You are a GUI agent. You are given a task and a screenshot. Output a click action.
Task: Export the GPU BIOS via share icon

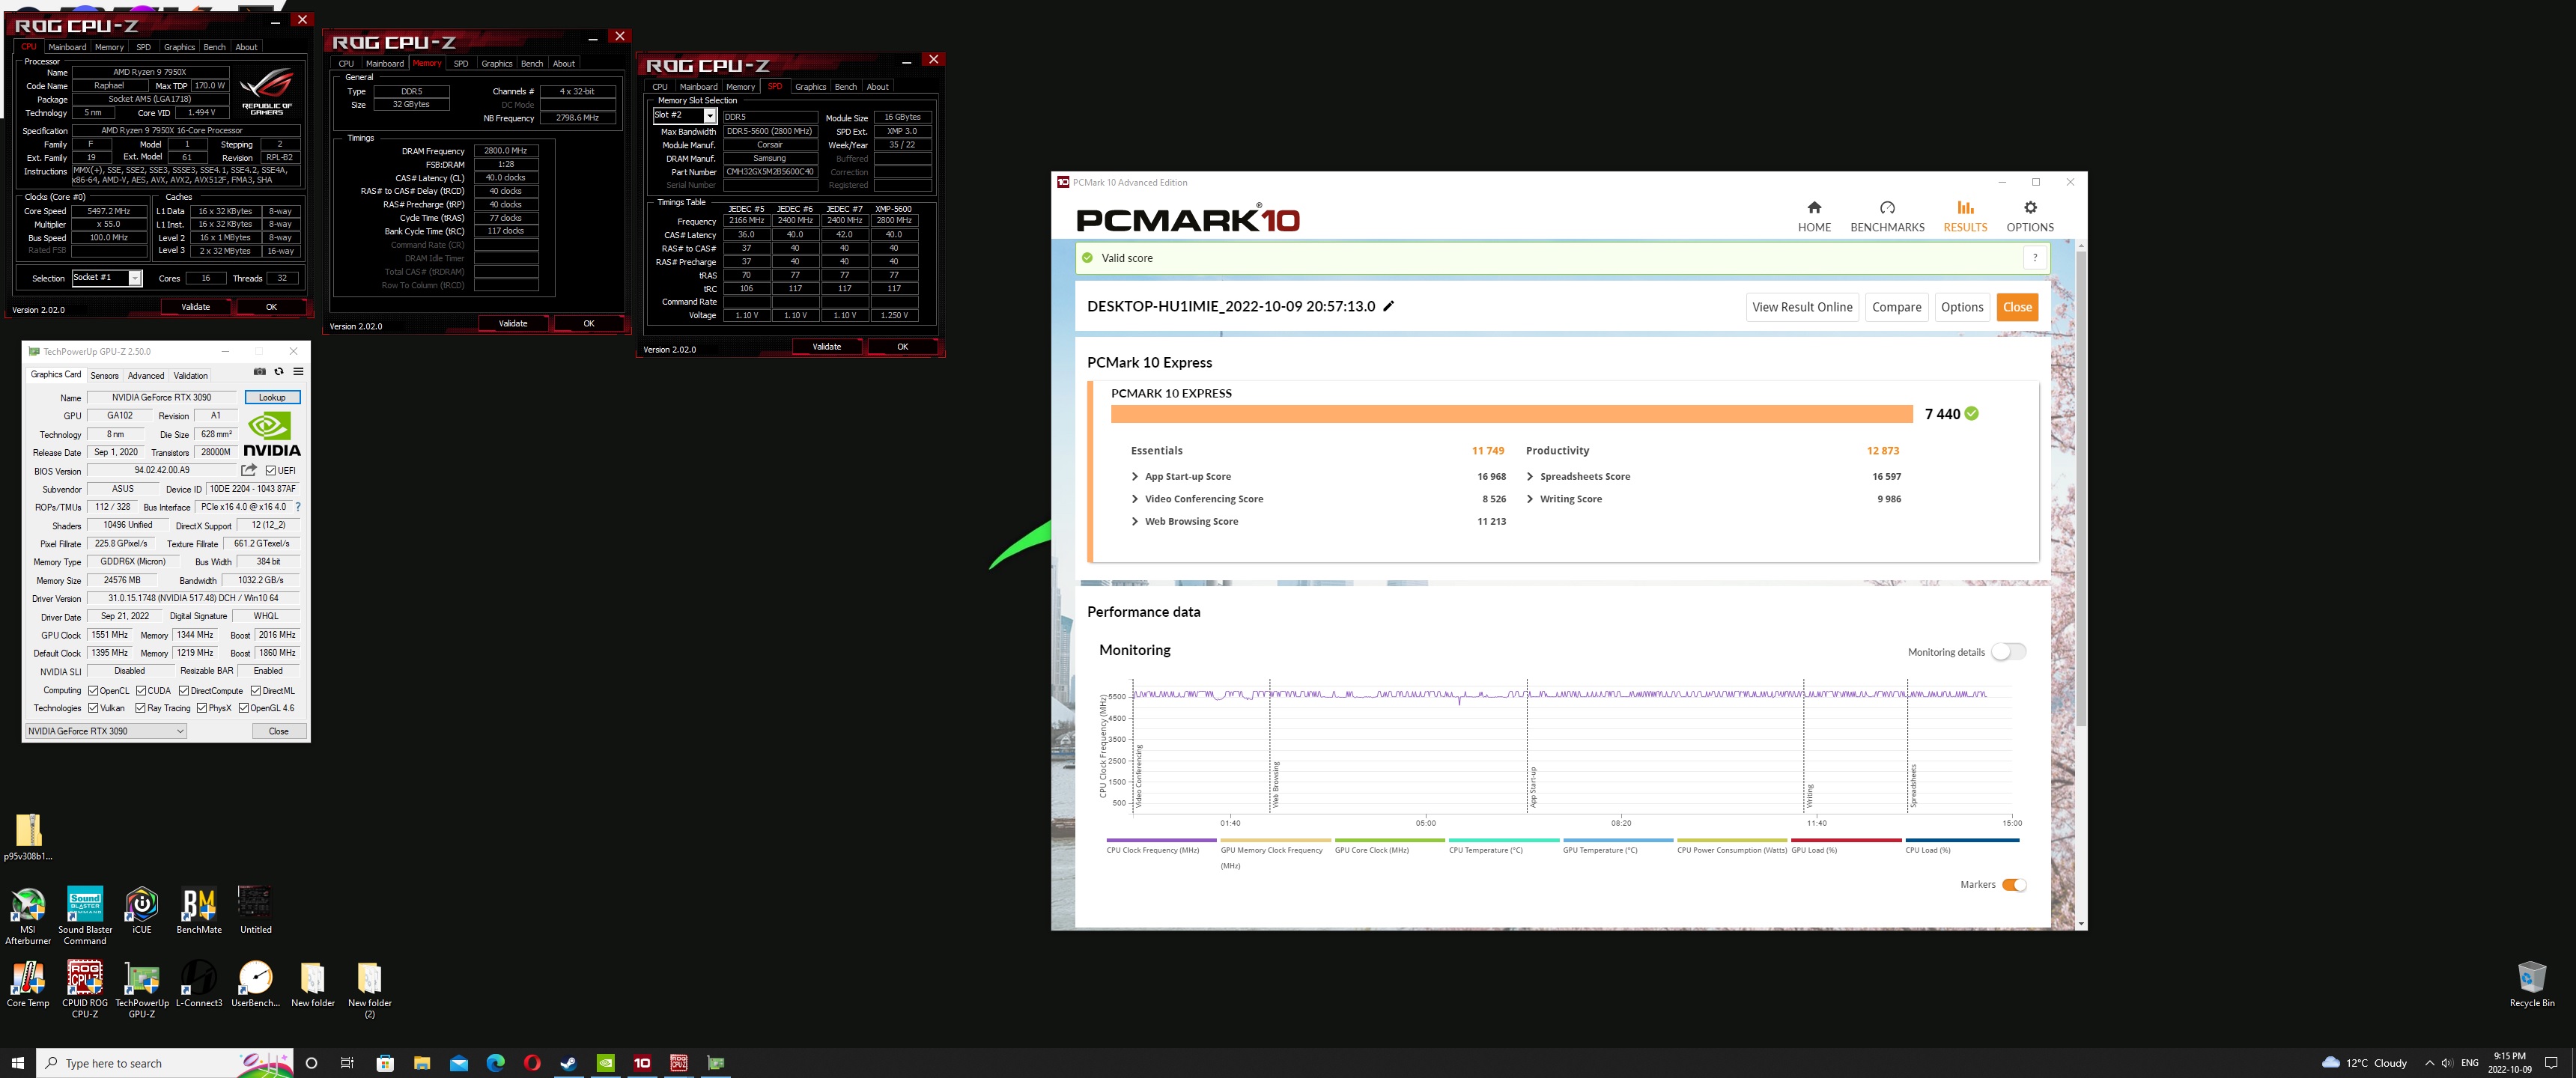(249, 470)
